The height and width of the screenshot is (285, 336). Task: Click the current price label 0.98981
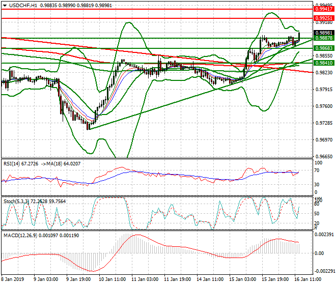(x=324, y=33)
